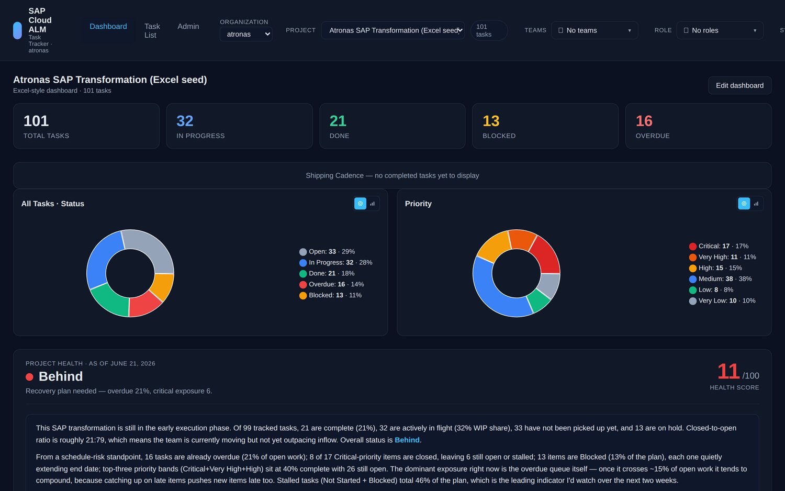Select the 101 Total Tasks card
This screenshot has width=785, height=491.
[x=86, y=126]
